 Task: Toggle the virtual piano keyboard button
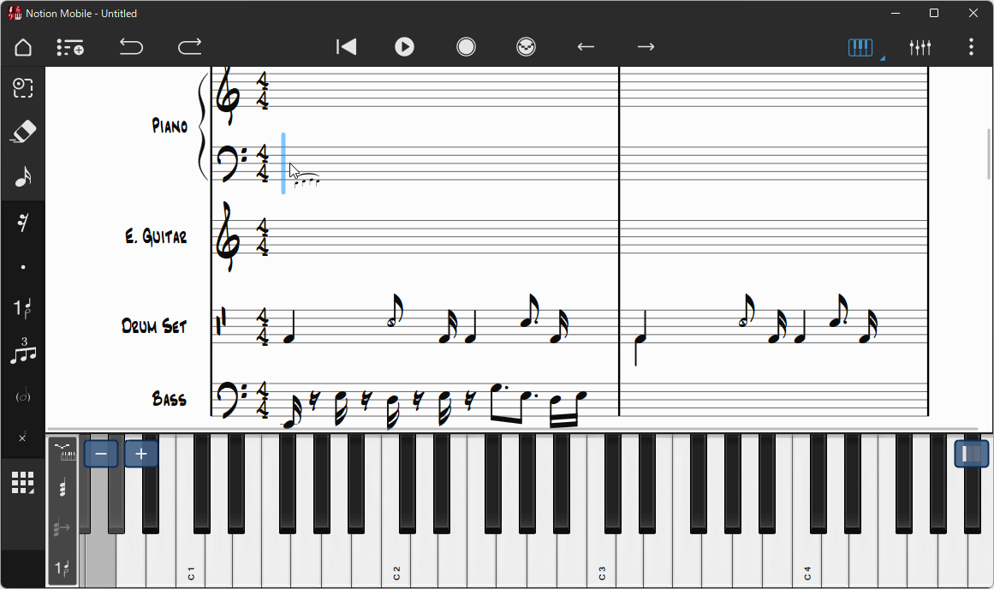[x=860, y=48]
